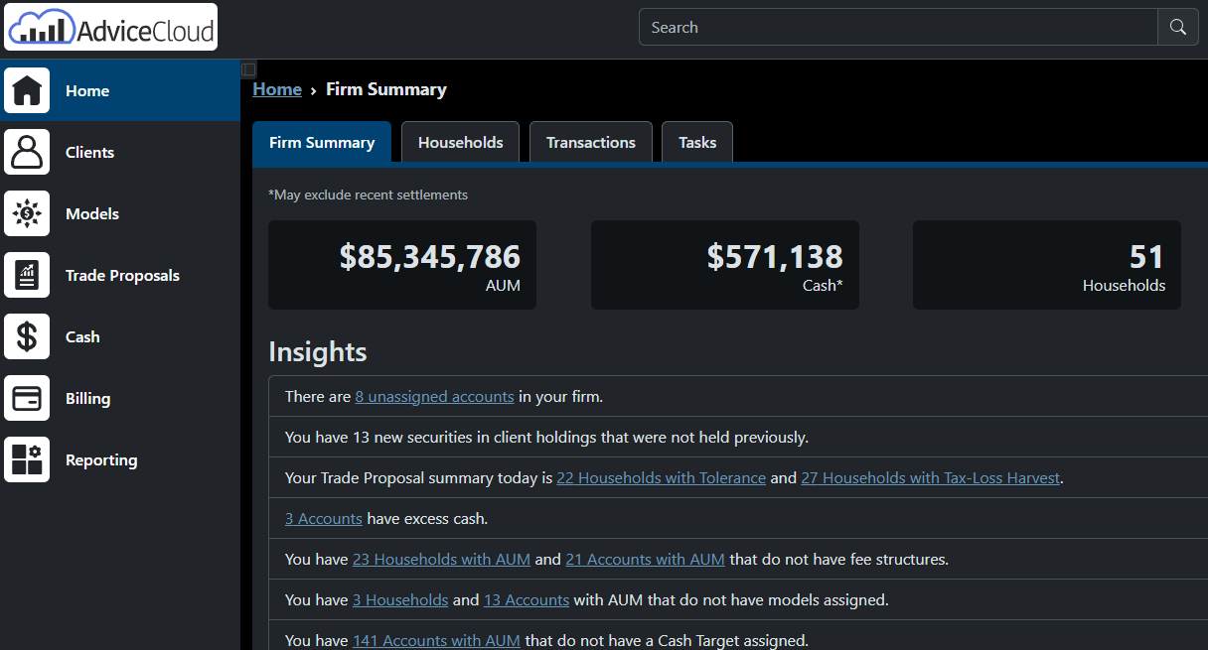Switch to the Households tab
Image resolution: width=1208 pixels, height=650 pixels.
click(460, 142)
